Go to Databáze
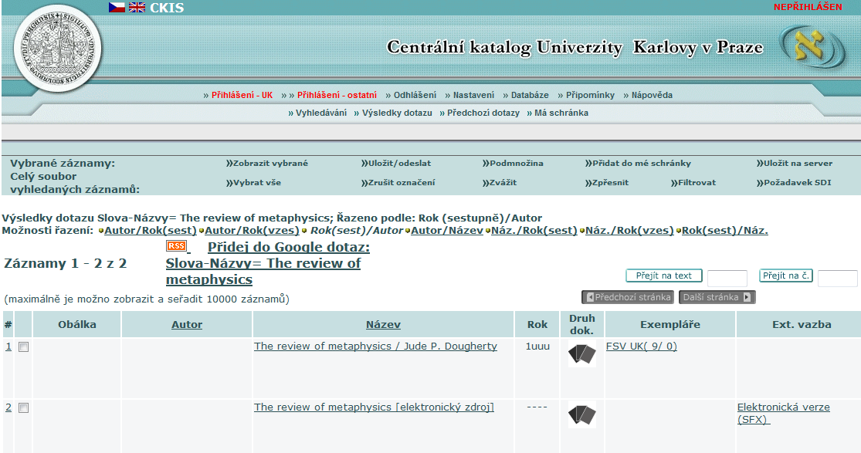This screenshot has width=861, height=453. [530, 95]
